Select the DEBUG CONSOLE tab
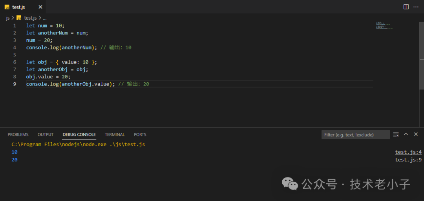This screenshot has height=201, width=424. pos(79,134)
